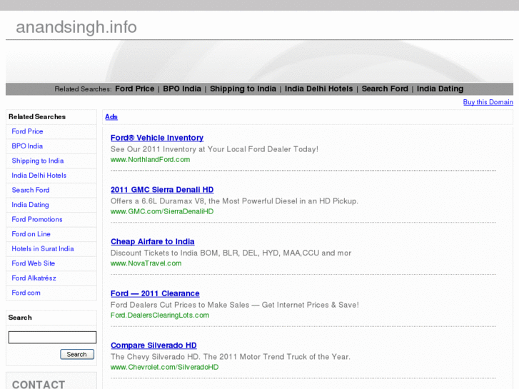Open 'Ford Web Site' sidebar link
519x389 pixels.
click(34, 263)
